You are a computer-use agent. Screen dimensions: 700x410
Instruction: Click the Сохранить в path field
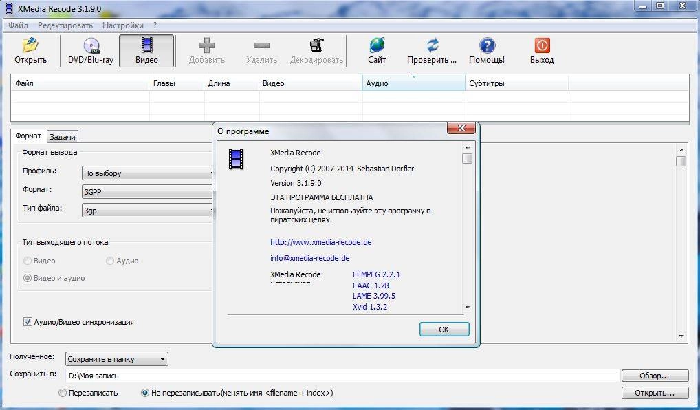pos(343,376)
